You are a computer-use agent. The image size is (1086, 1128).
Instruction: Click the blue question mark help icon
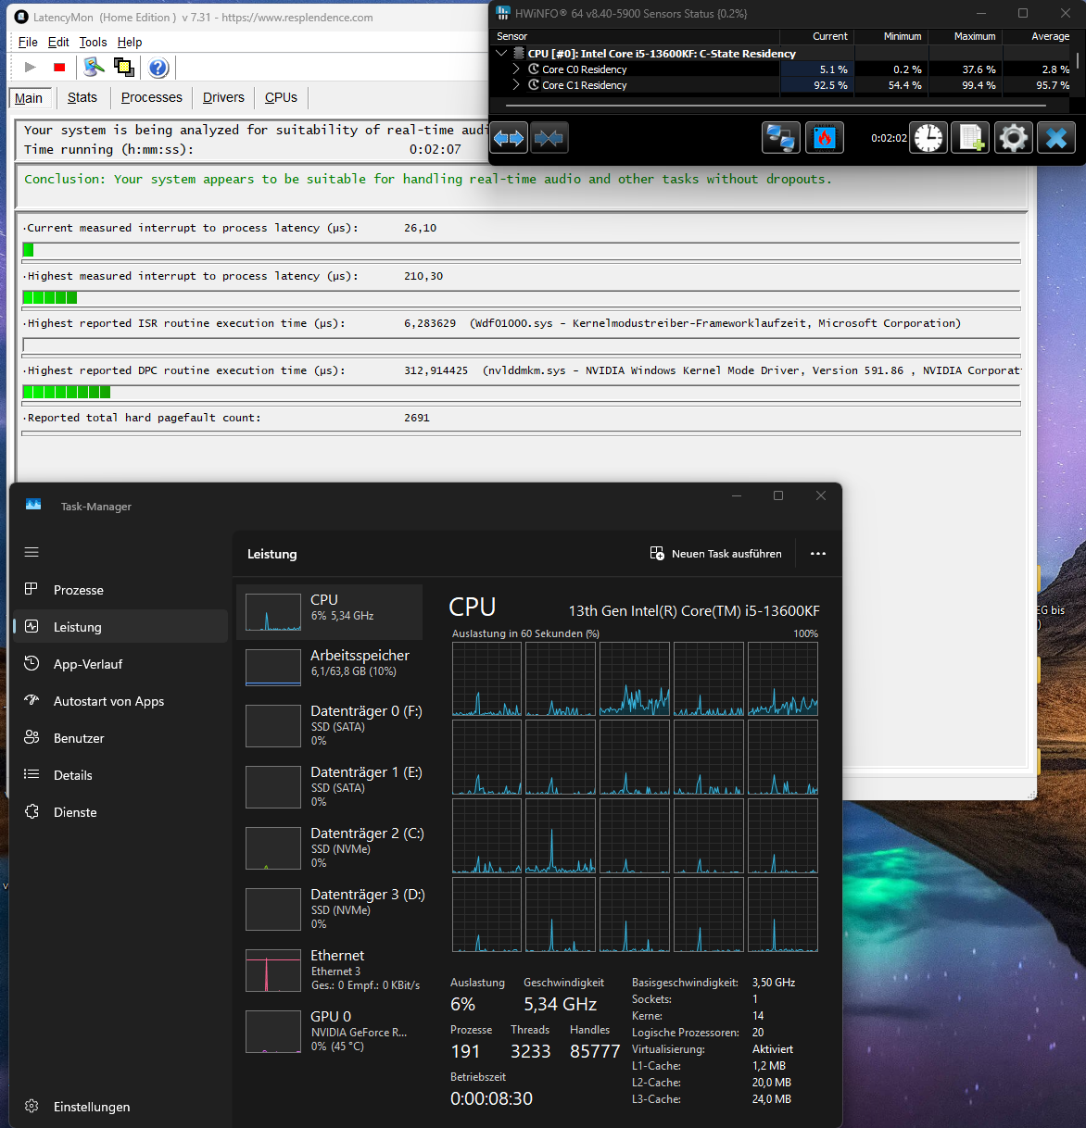[x=158, y=68]
